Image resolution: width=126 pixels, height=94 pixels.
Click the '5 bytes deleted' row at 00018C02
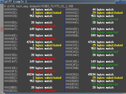pyautogui.click(x=30, y=91)
